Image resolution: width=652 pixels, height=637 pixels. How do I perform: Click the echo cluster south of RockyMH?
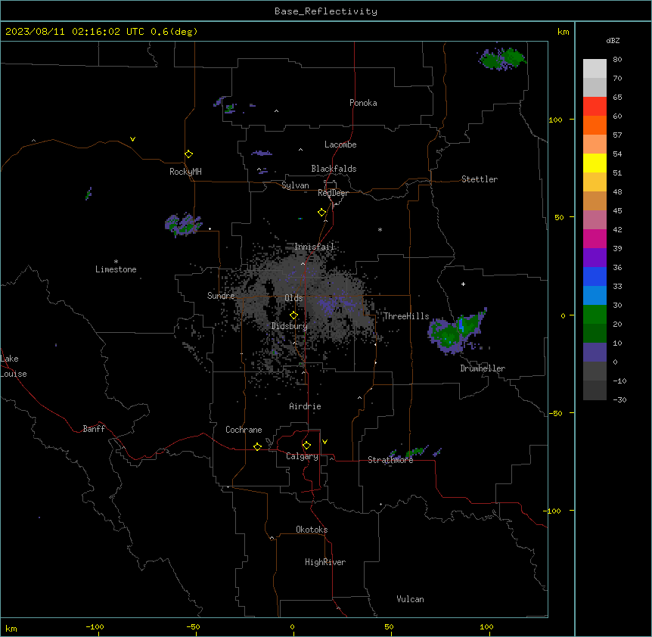(x=183, y=225)
